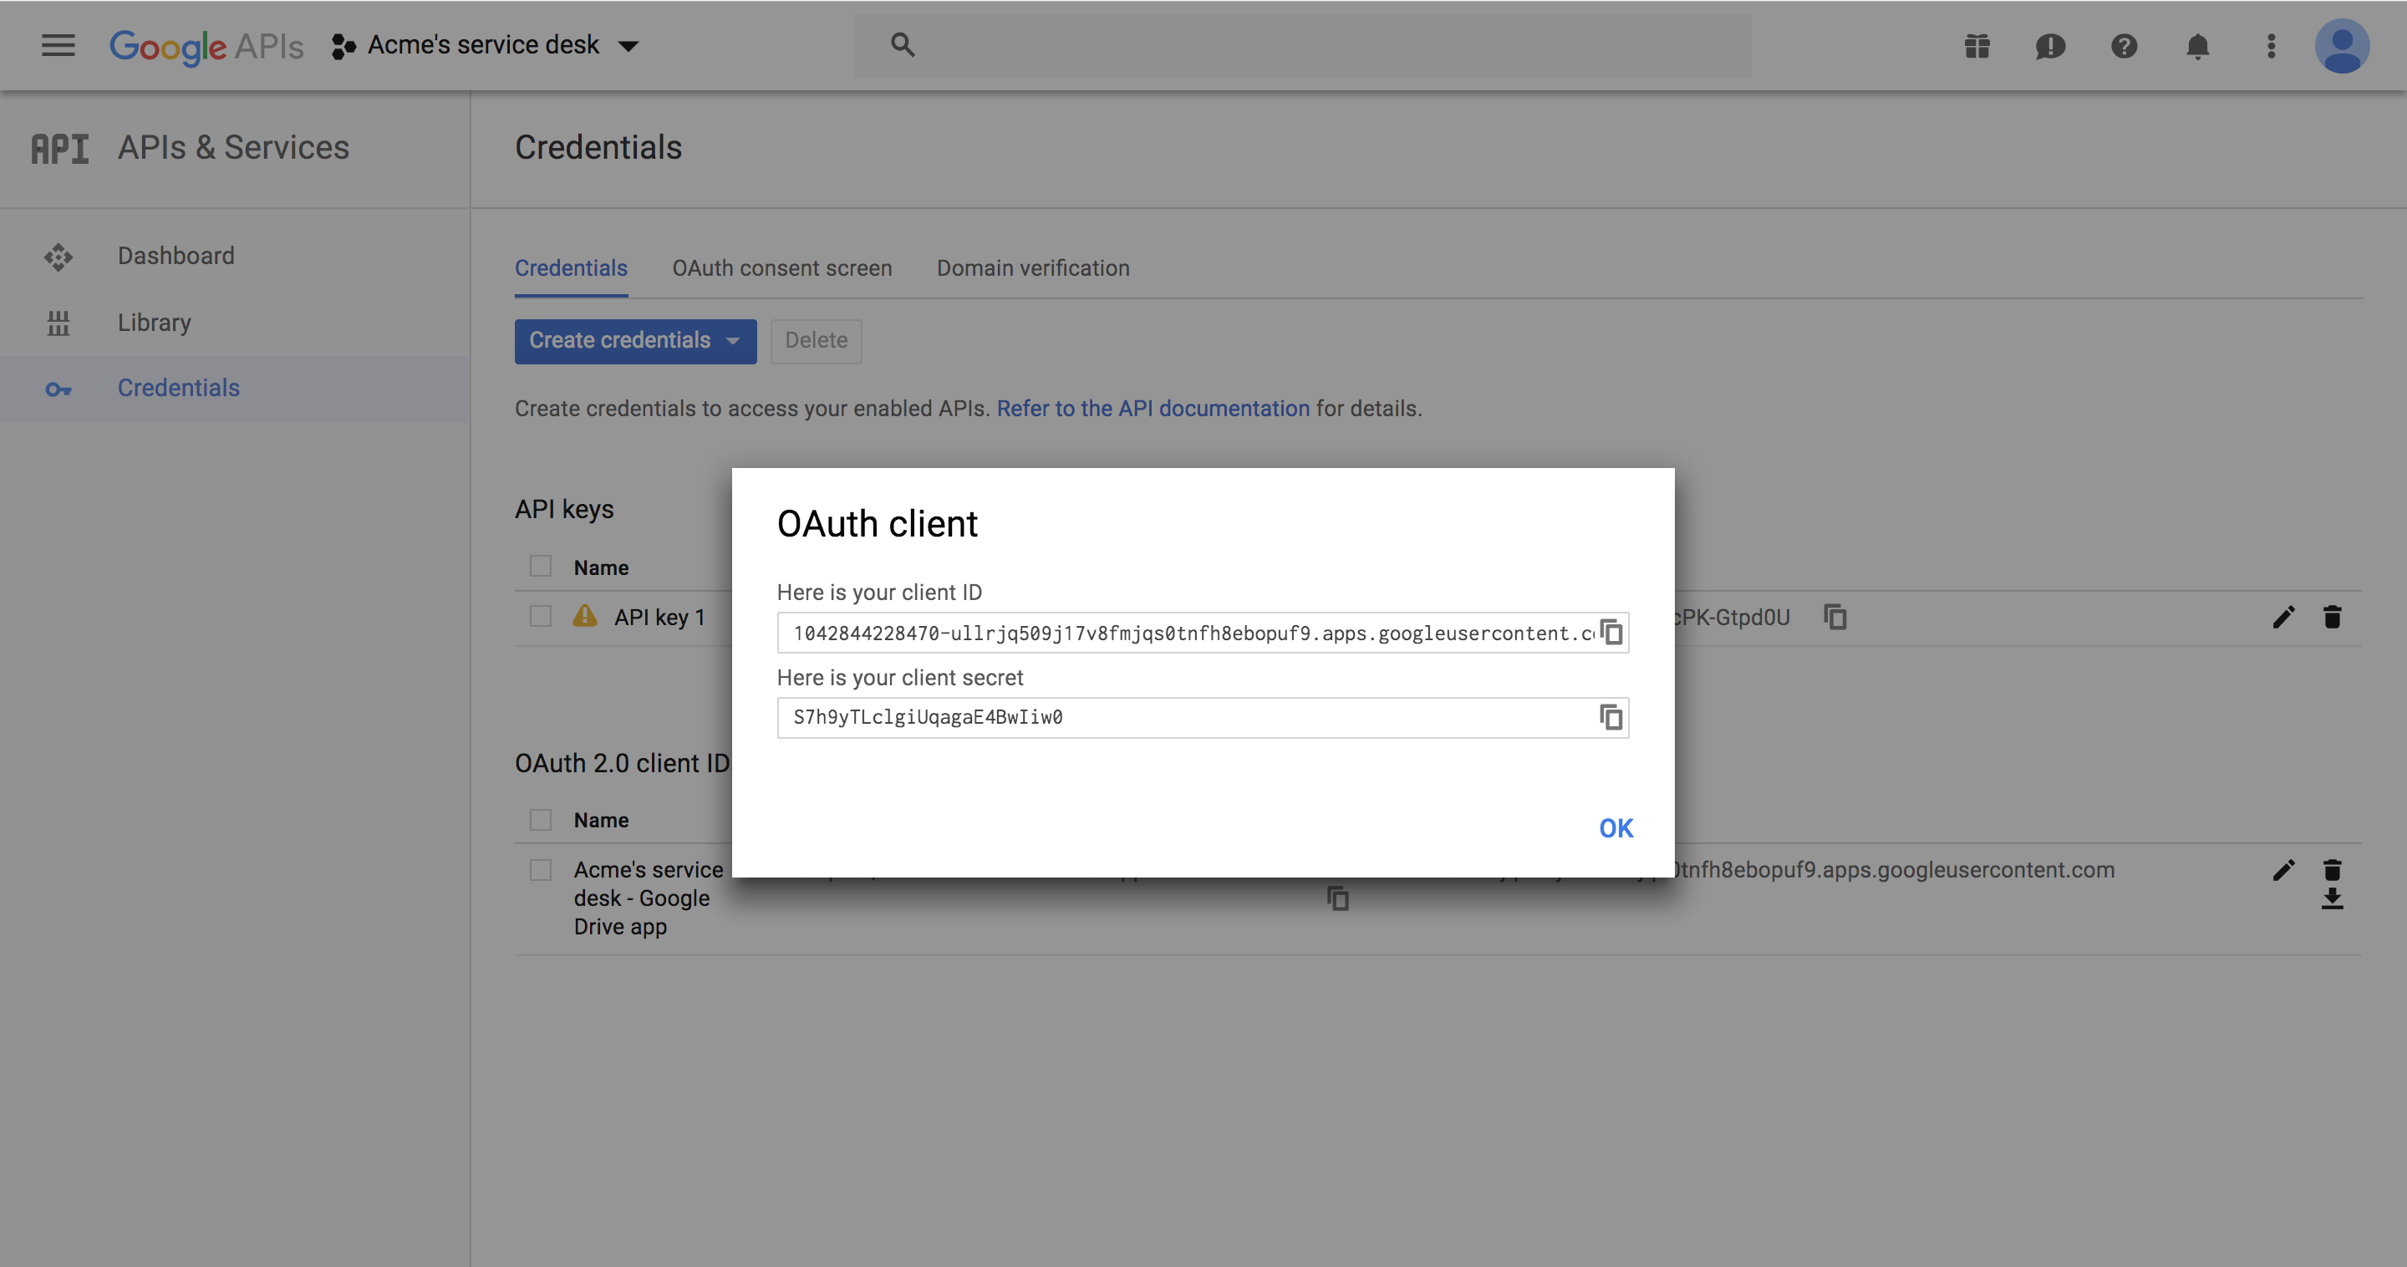Download the OAuth client JSON

click(2333, 899)
